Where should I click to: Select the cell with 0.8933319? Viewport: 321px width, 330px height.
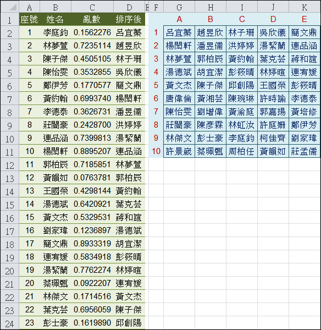tap(92, 244)
